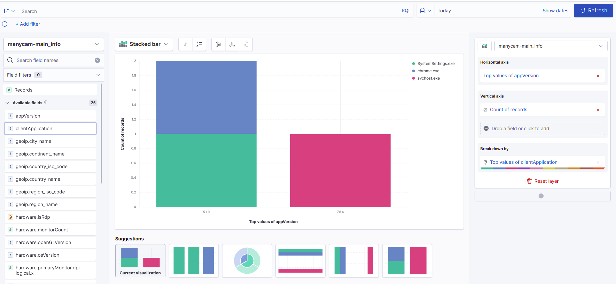This screenshot has width=616, height=284.
Task: Open the manycam-main_info index pattern dropdown
Action: tap(54, 44)
